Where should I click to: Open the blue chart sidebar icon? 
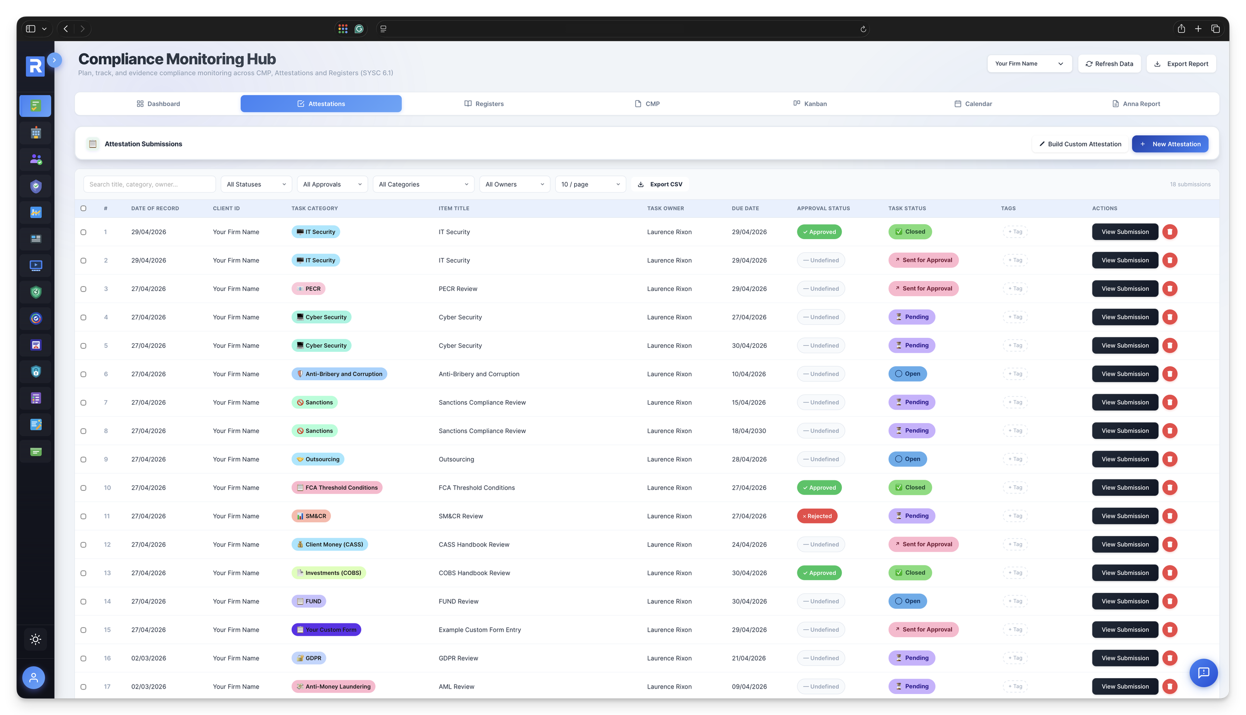35,213
